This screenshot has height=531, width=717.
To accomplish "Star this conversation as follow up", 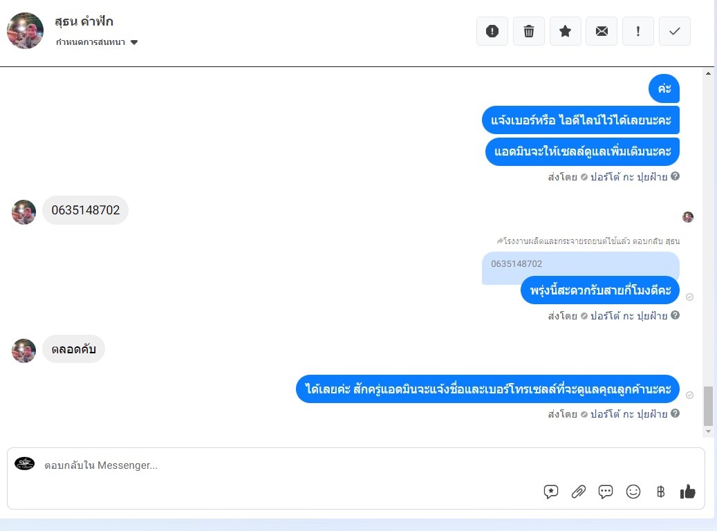I will pyautogui.click(x=565, y=31).
